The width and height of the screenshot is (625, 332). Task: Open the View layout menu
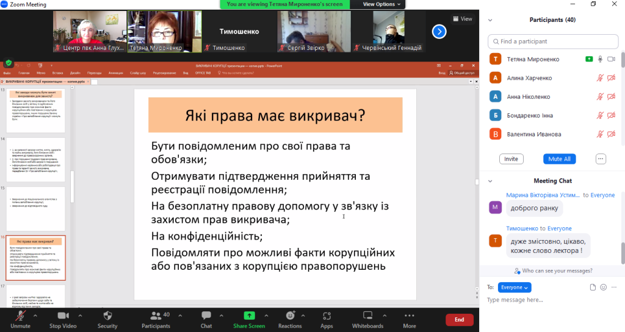pyautogui.click(x=461, y=19)
